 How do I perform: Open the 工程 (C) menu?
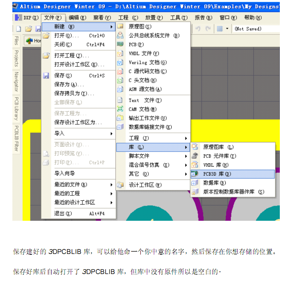(128, 18)
